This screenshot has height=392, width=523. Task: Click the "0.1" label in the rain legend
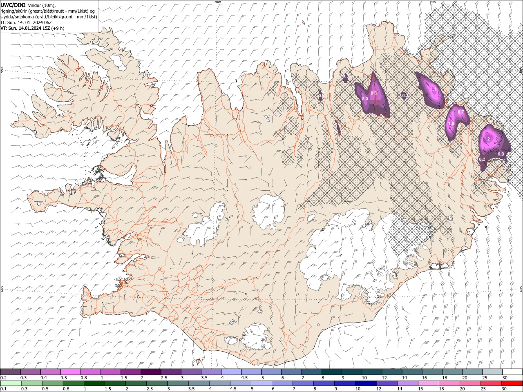point(3,389)
